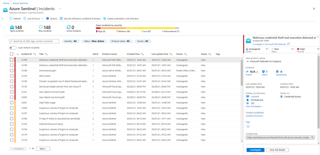Open Security efficiency workbook (Preview)
This screenshot has height=155, width=320.
tap(80, 19)
